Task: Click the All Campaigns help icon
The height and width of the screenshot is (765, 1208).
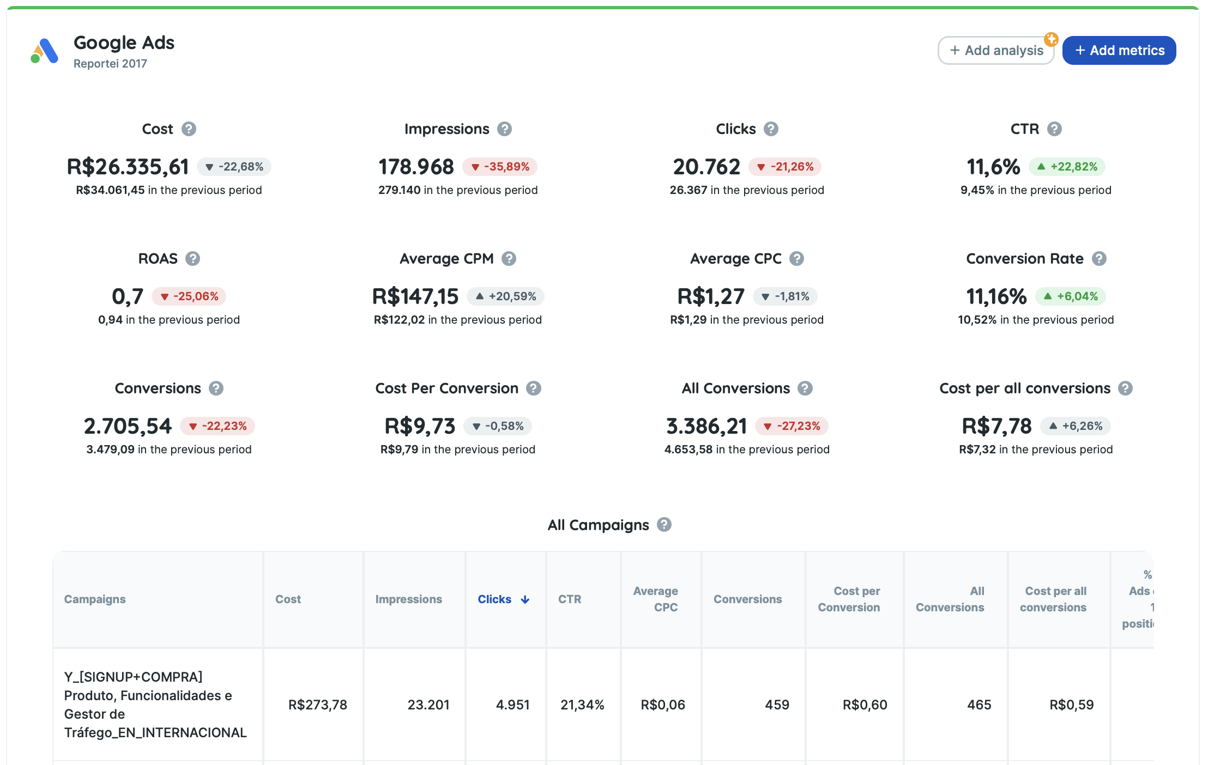Action: point(664,525)
